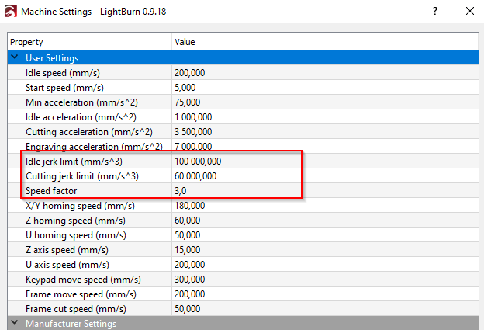Click the question mark help button
The image size is (484, 330).
[x=435, y=11]
